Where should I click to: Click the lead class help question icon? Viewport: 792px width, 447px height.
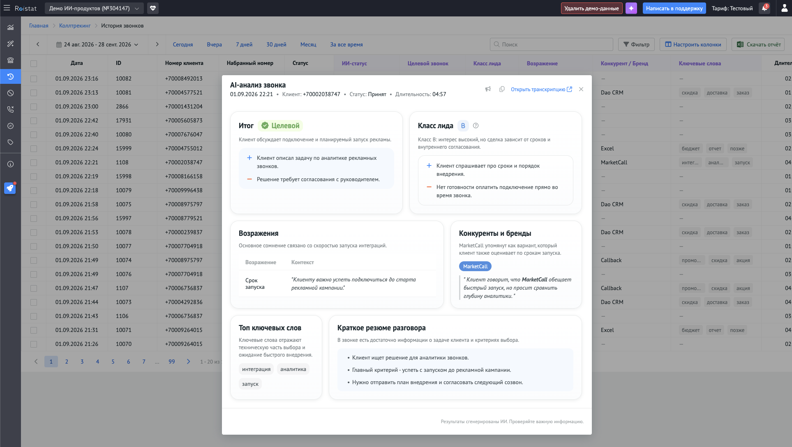(476, 126)
